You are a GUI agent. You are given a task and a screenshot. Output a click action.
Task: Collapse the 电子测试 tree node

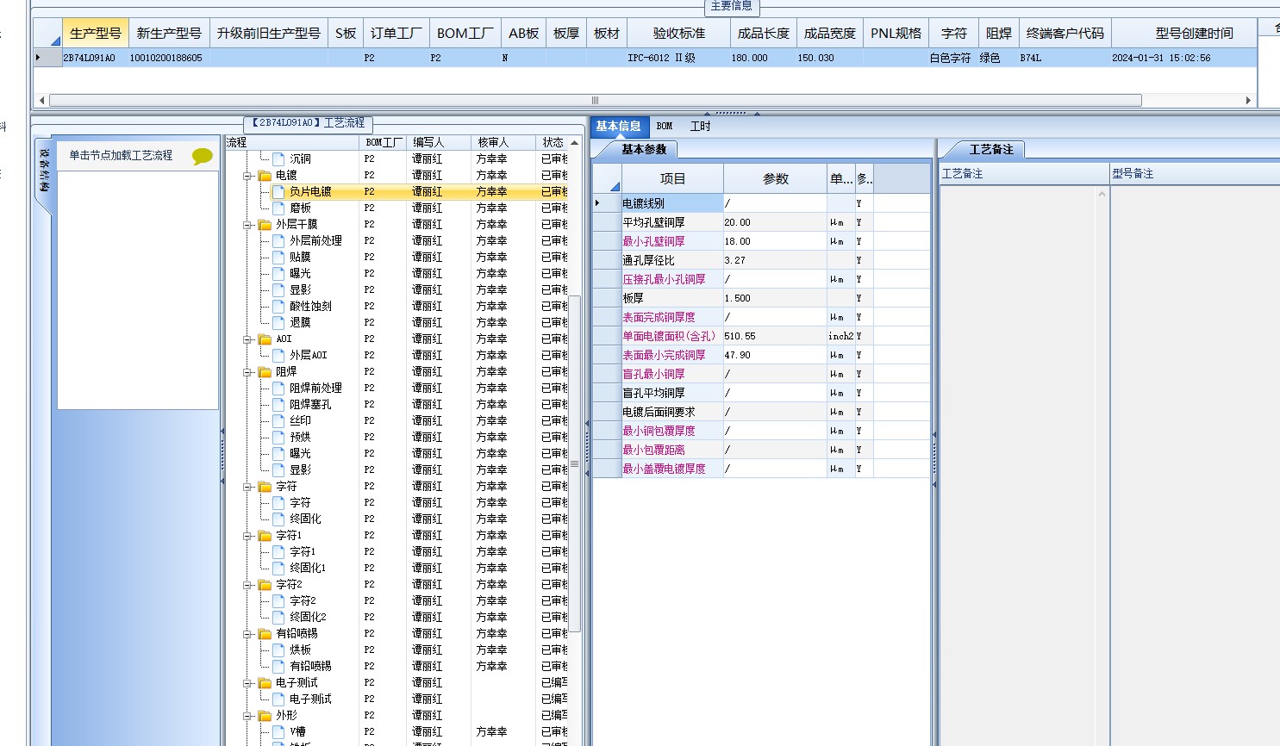coord(247,683)
